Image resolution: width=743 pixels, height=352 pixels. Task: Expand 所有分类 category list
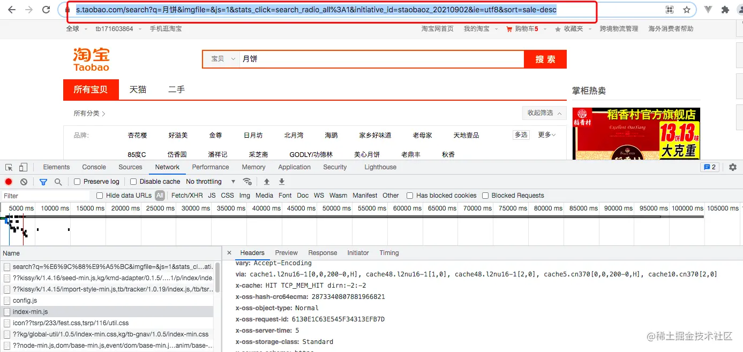click(89, 114)
